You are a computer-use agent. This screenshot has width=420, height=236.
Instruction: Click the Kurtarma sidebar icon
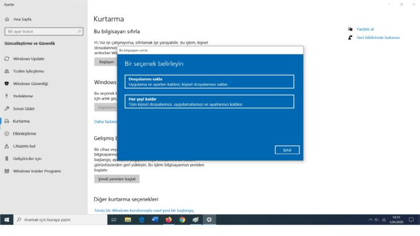[7, 121]
